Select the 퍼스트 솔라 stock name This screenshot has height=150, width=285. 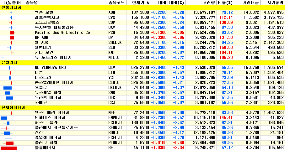coord(46,123)
